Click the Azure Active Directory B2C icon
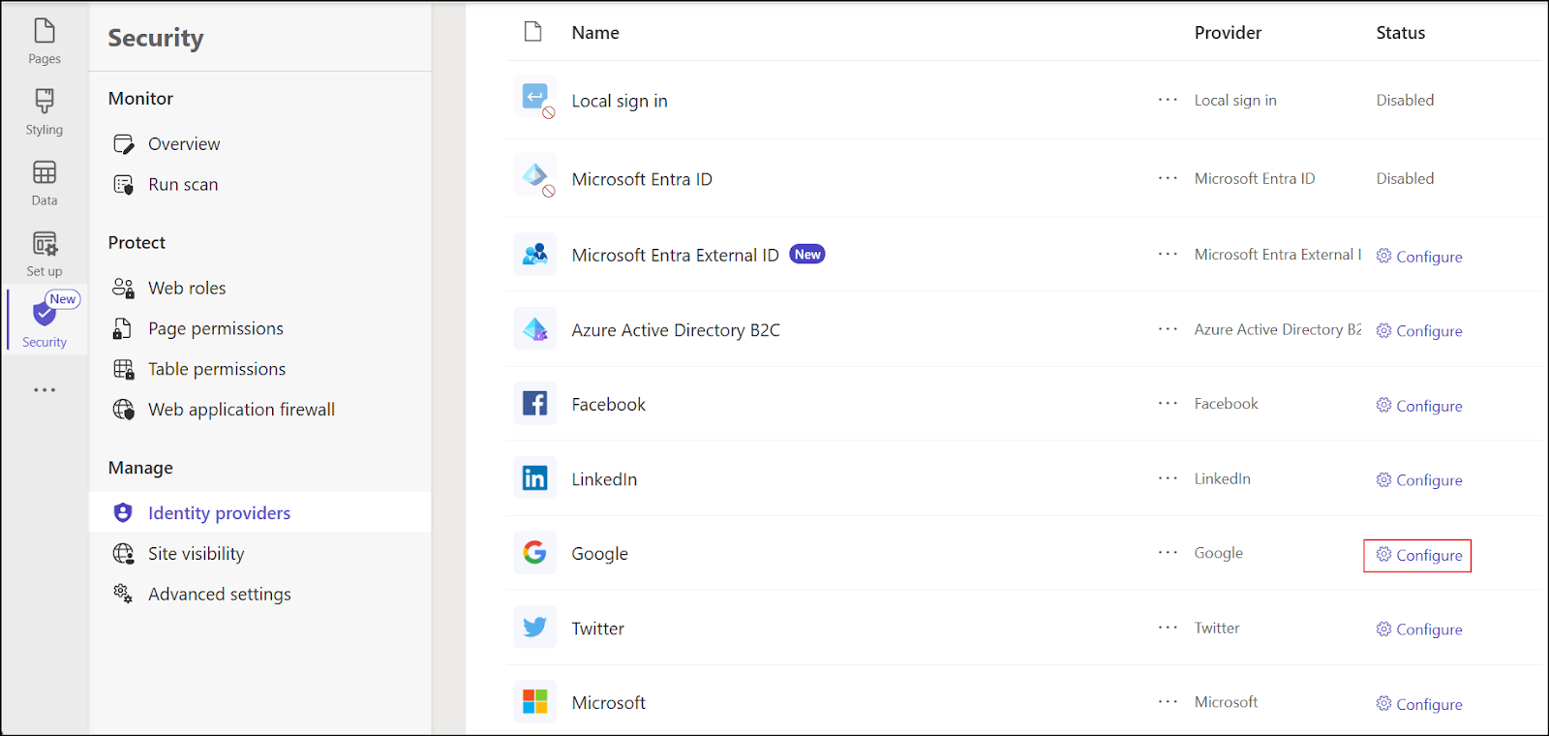1549x736 pixels. pos(535,329)
